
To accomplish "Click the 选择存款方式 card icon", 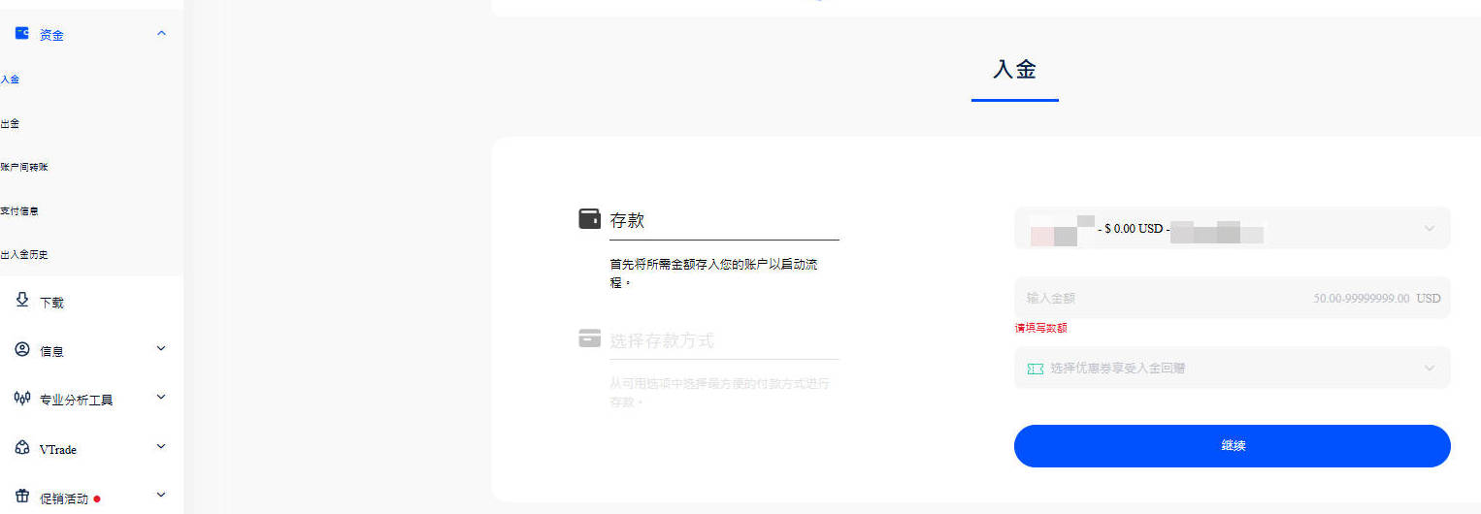I will 589,338.
